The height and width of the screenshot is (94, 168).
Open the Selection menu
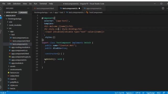(x=17, y=4)
